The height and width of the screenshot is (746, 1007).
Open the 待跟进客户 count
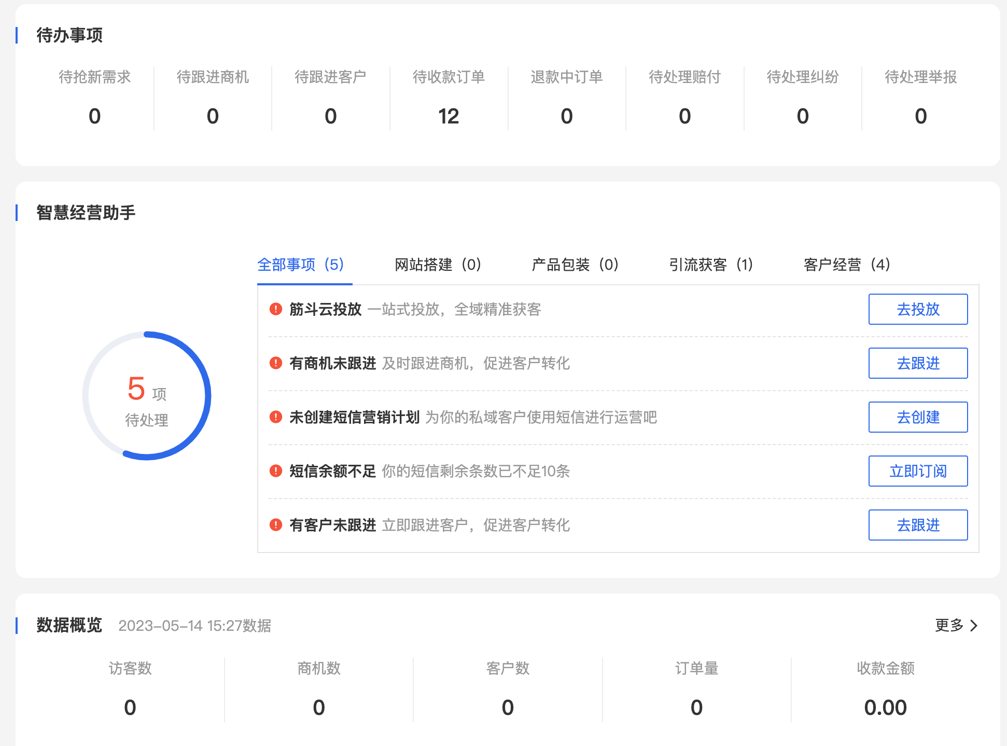[331, 116]
